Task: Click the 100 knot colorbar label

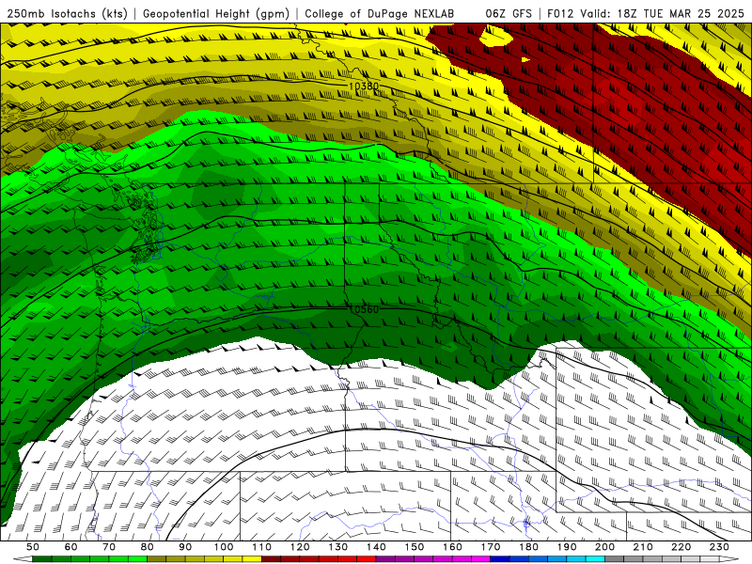Action: point(224,547)
